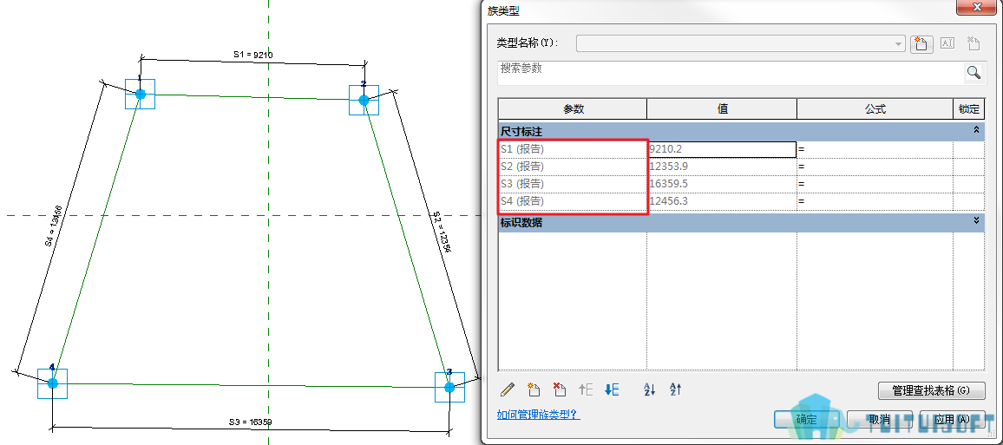1003x445 pixels.
Task: Select the S2 dimension label on right side
Action: point(443,234)
